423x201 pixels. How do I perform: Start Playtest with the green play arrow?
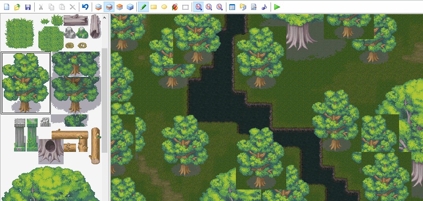(277, 7)
